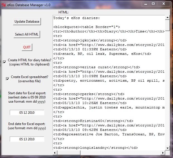Click the line "Today's eKos diaries:"
This screenshot has height=158, width=173.
pyautogui.click(x=76, y=18)
